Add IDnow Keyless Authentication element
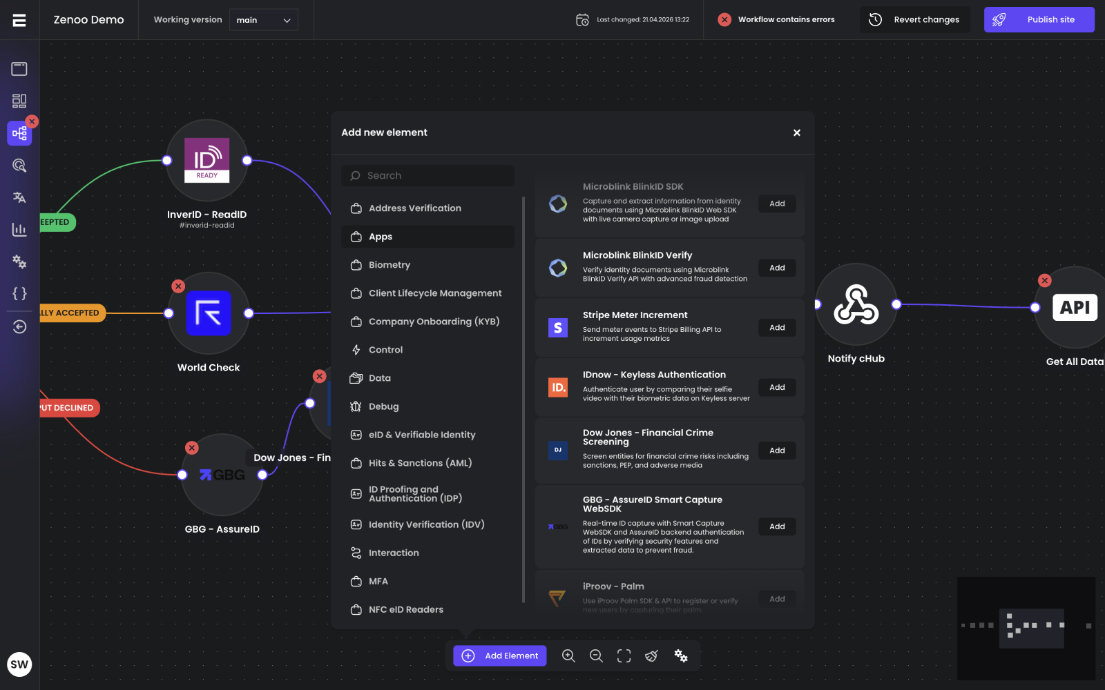The height and width of the screenshot is (690, 1105). tap(777, 388)
